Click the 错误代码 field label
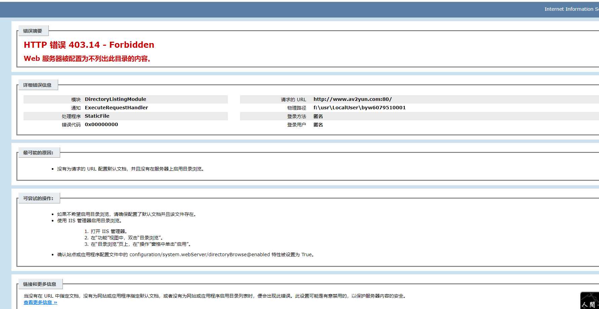 [x=71, y=125]
